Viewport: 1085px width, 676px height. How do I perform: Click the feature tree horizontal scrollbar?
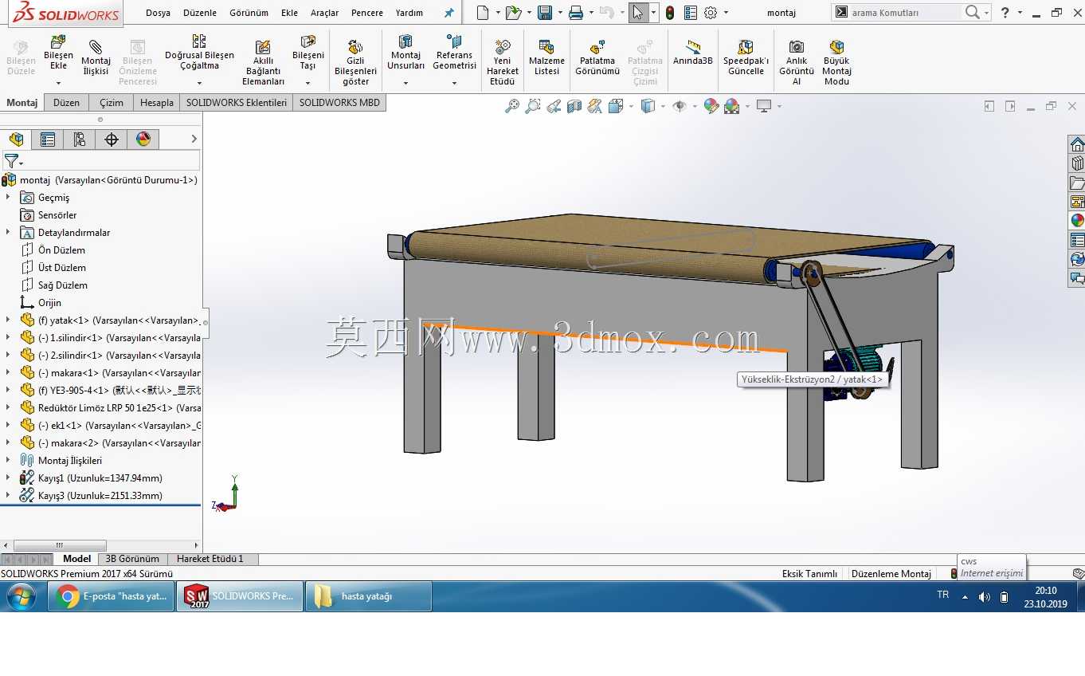coord(58,546)
